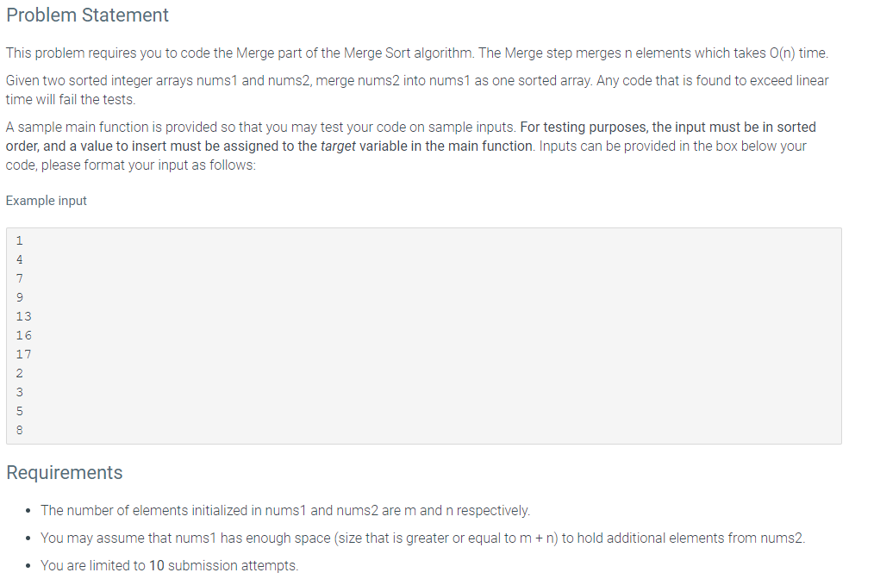Select the value 13 in example input
The image size is (874, 585).
(24, 316)
